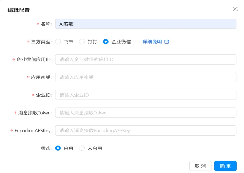Click into the 企业ID text field
This screenshot has width=244, height=173.
(x=146, y=95)
